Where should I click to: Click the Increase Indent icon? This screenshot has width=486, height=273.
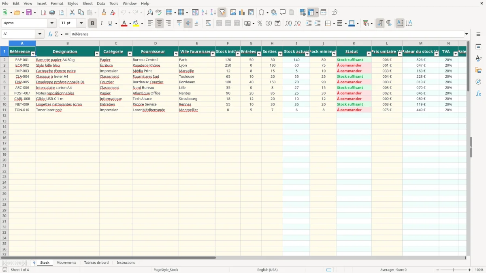(x=309, y=23)
